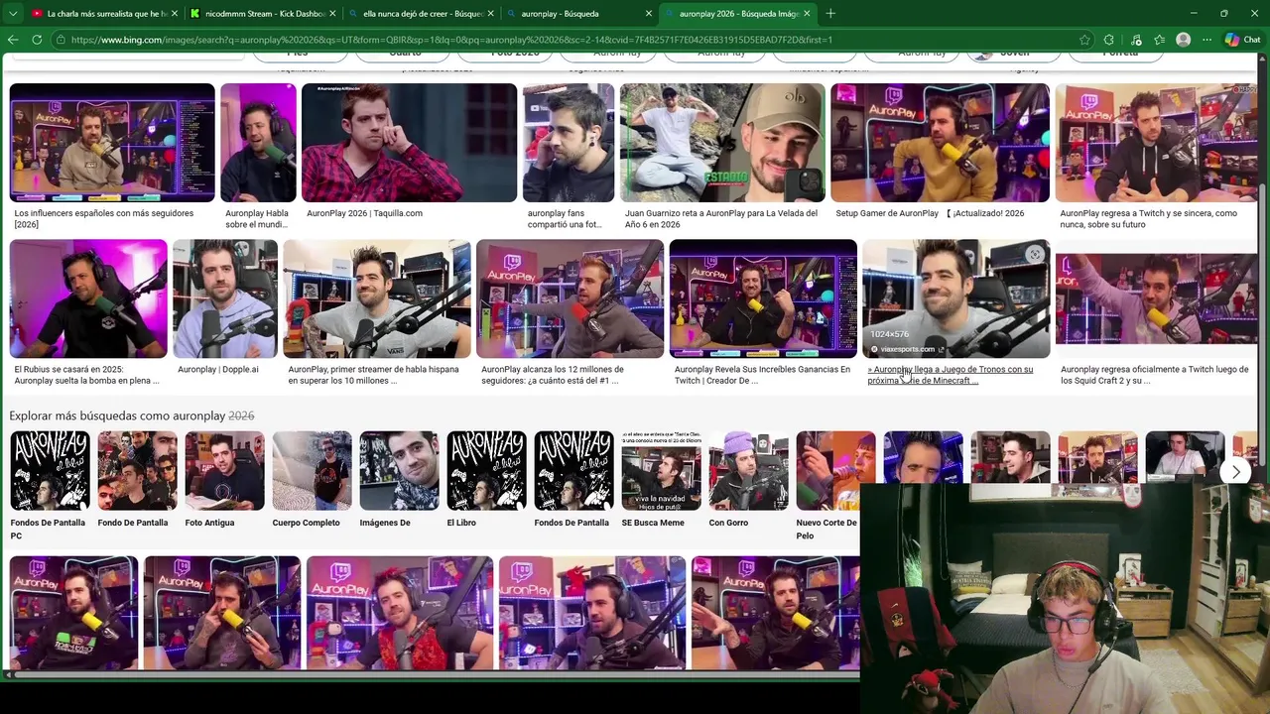The height and width of the screenshot is (714, 1270).
Task: Open 'Setup Gamer de AuronPlay' image
Action: (940, 143)
